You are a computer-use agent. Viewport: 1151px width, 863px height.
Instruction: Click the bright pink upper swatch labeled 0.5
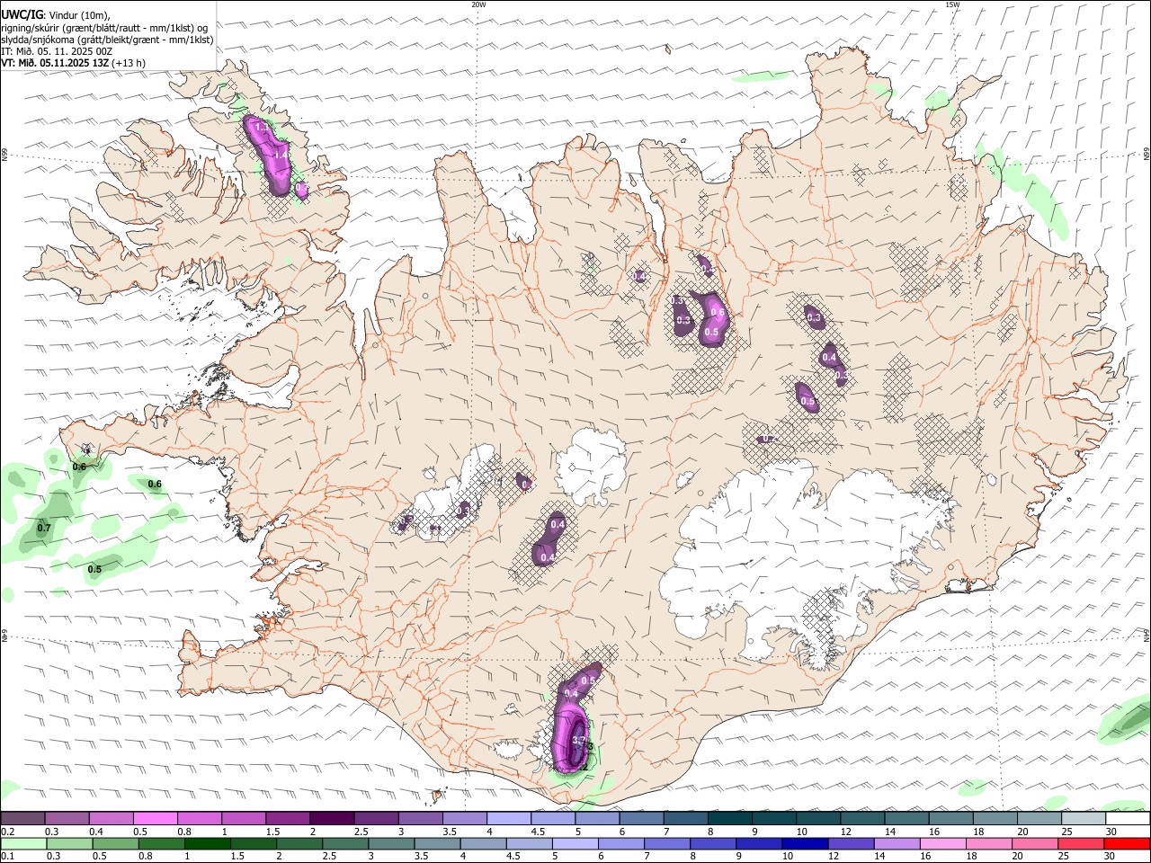155,818
